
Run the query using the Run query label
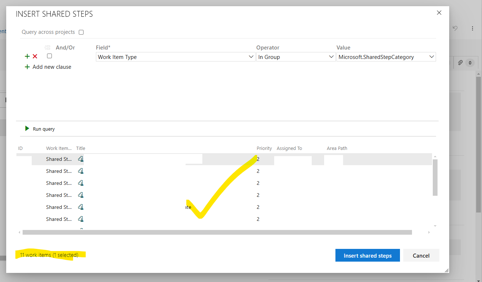44,129
